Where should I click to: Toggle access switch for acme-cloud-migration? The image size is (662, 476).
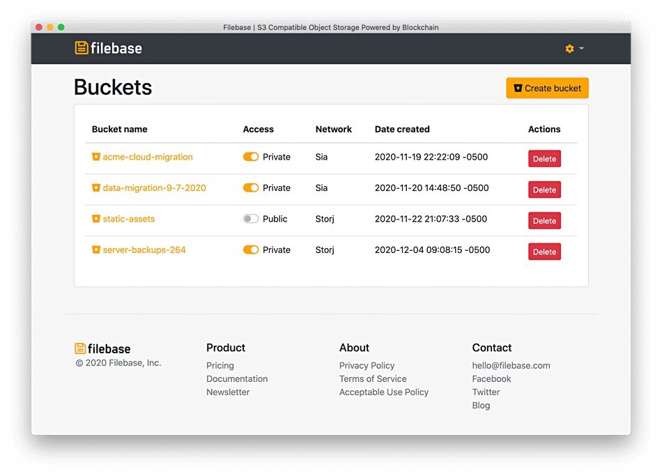coord(251,157)
